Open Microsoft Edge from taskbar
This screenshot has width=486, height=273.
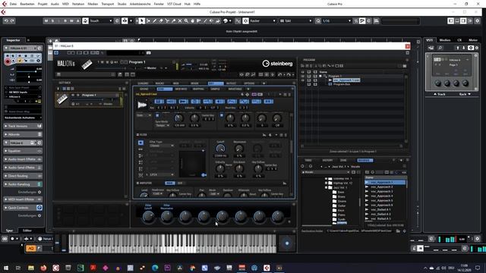pos(155,268)
